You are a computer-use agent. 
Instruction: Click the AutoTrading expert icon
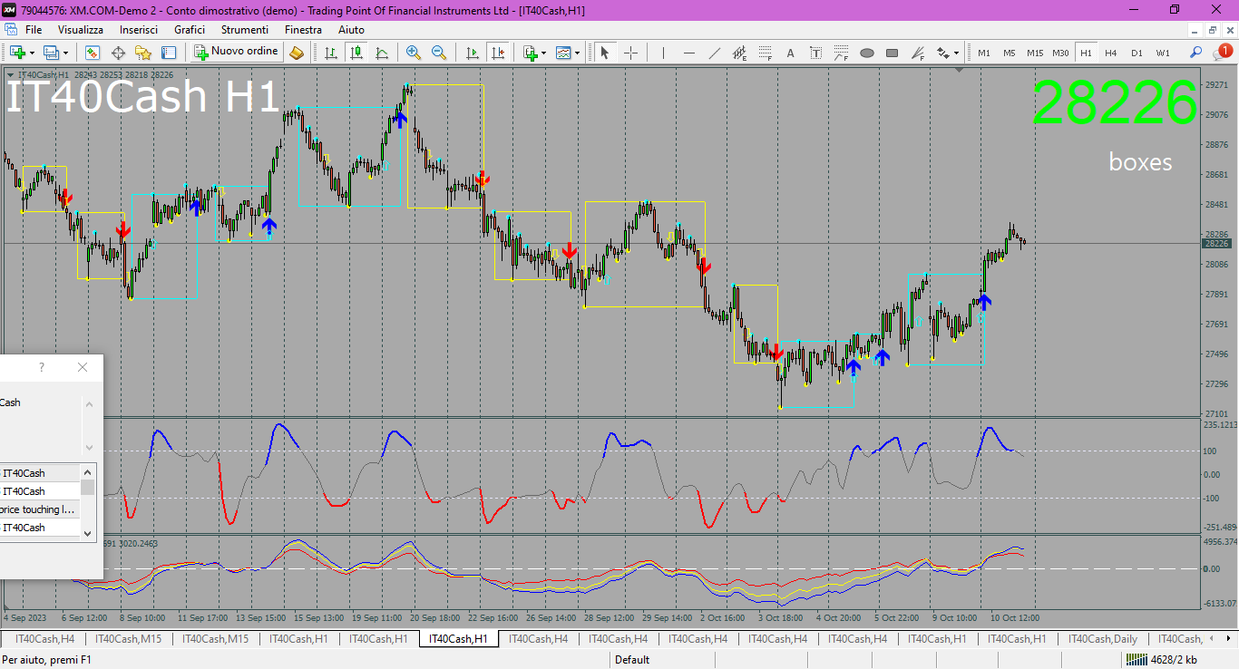(x=297, y=53)
